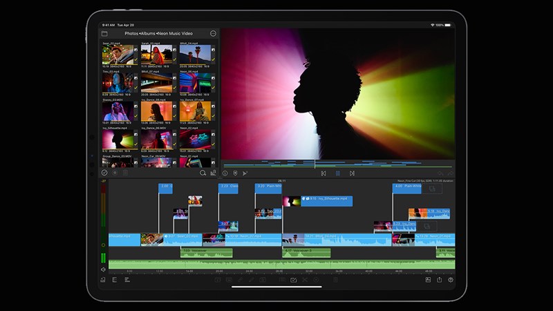Open the export share icon
Image resolution: width=553 pixels, height=311 pixels.
[439, 280]
